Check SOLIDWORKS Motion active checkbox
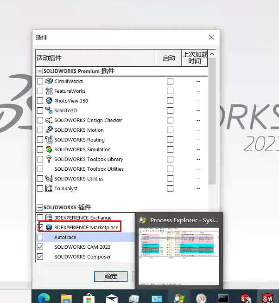279x303 pixels. pos(40,130)
